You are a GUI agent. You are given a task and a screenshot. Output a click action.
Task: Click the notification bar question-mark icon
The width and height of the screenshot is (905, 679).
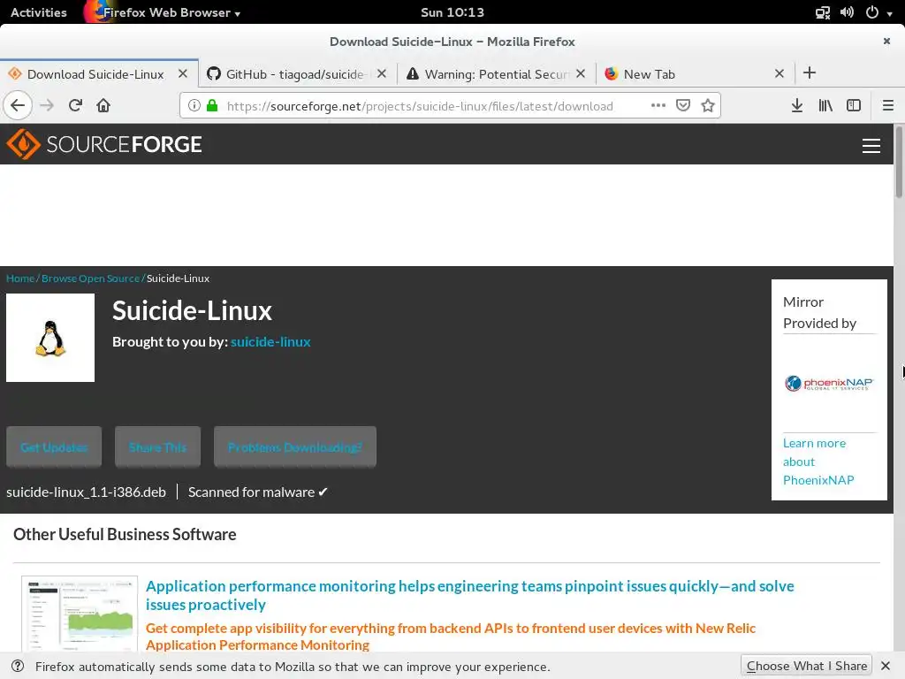(18, 666)
